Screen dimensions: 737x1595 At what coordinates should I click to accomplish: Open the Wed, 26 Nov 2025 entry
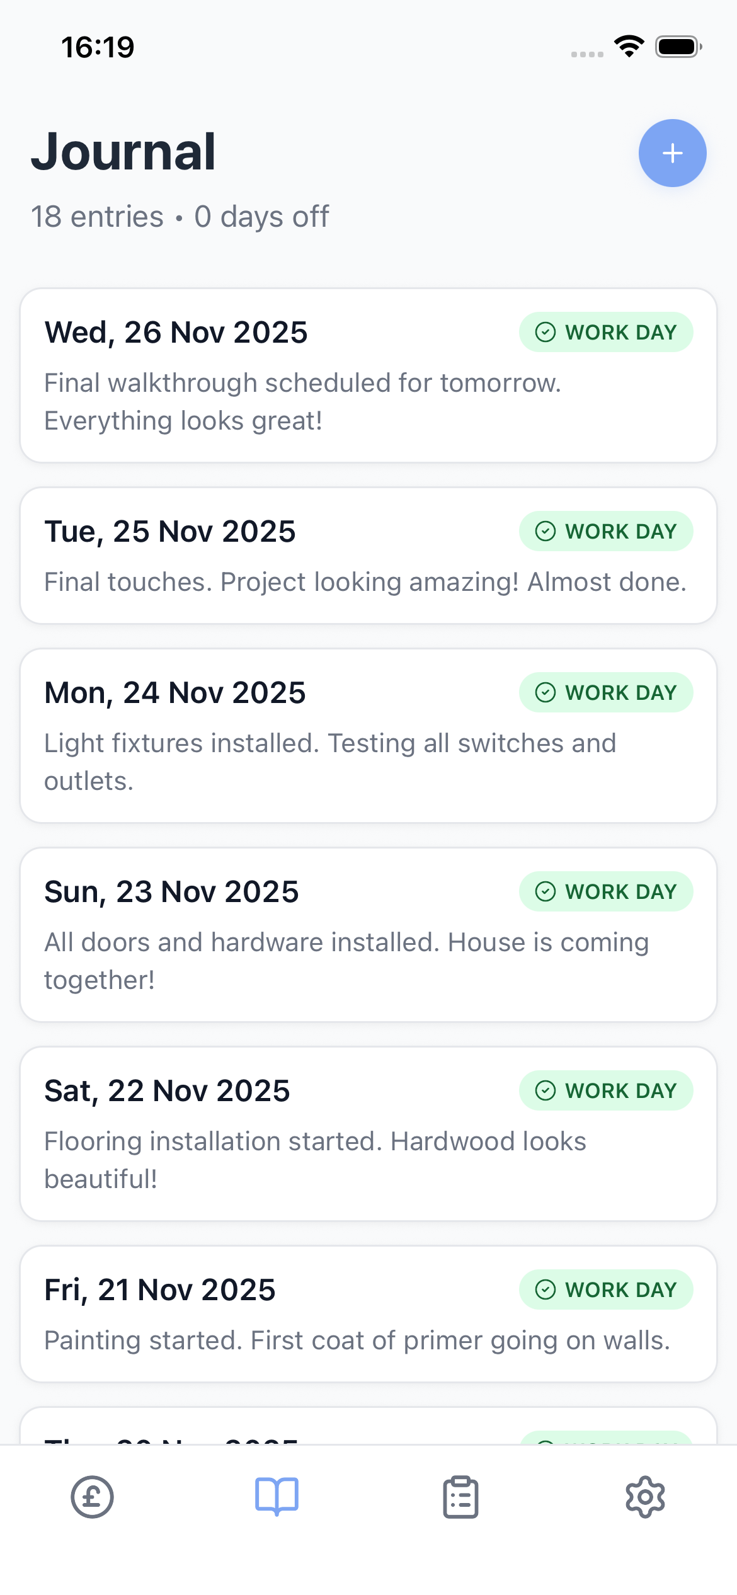(x=368, y=375)
